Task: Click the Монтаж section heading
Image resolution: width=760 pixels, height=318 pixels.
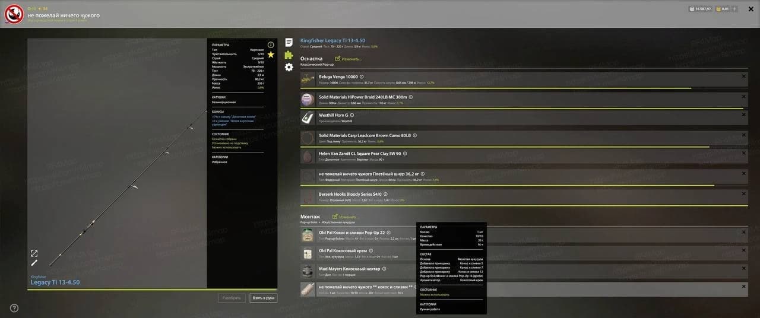Action: (x=310, y=217)
